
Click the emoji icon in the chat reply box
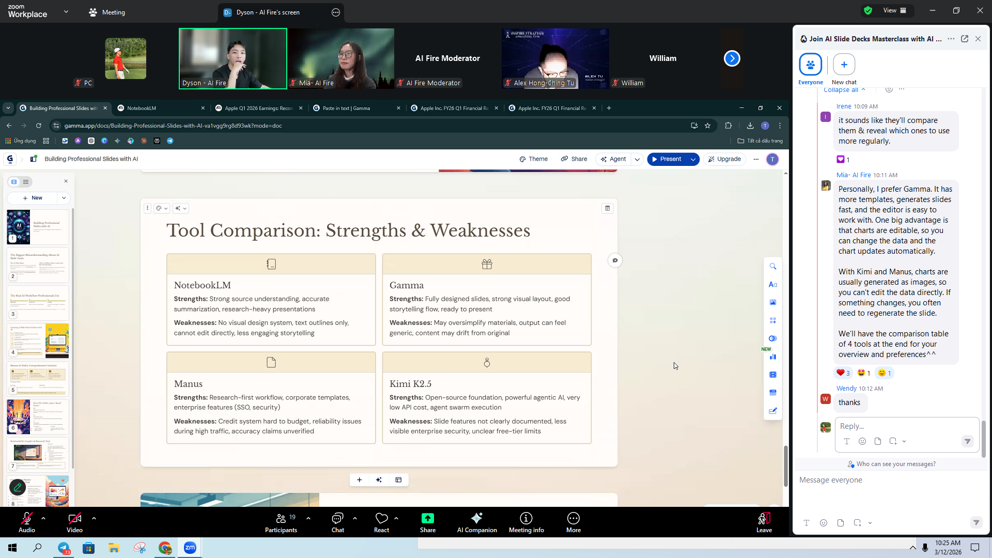[862, 441]
